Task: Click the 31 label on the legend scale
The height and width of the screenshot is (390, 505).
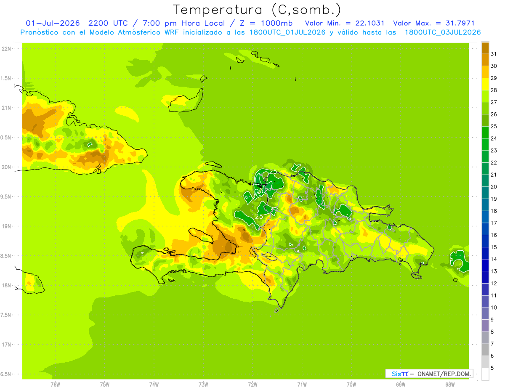Action: [x=494, y=54]
